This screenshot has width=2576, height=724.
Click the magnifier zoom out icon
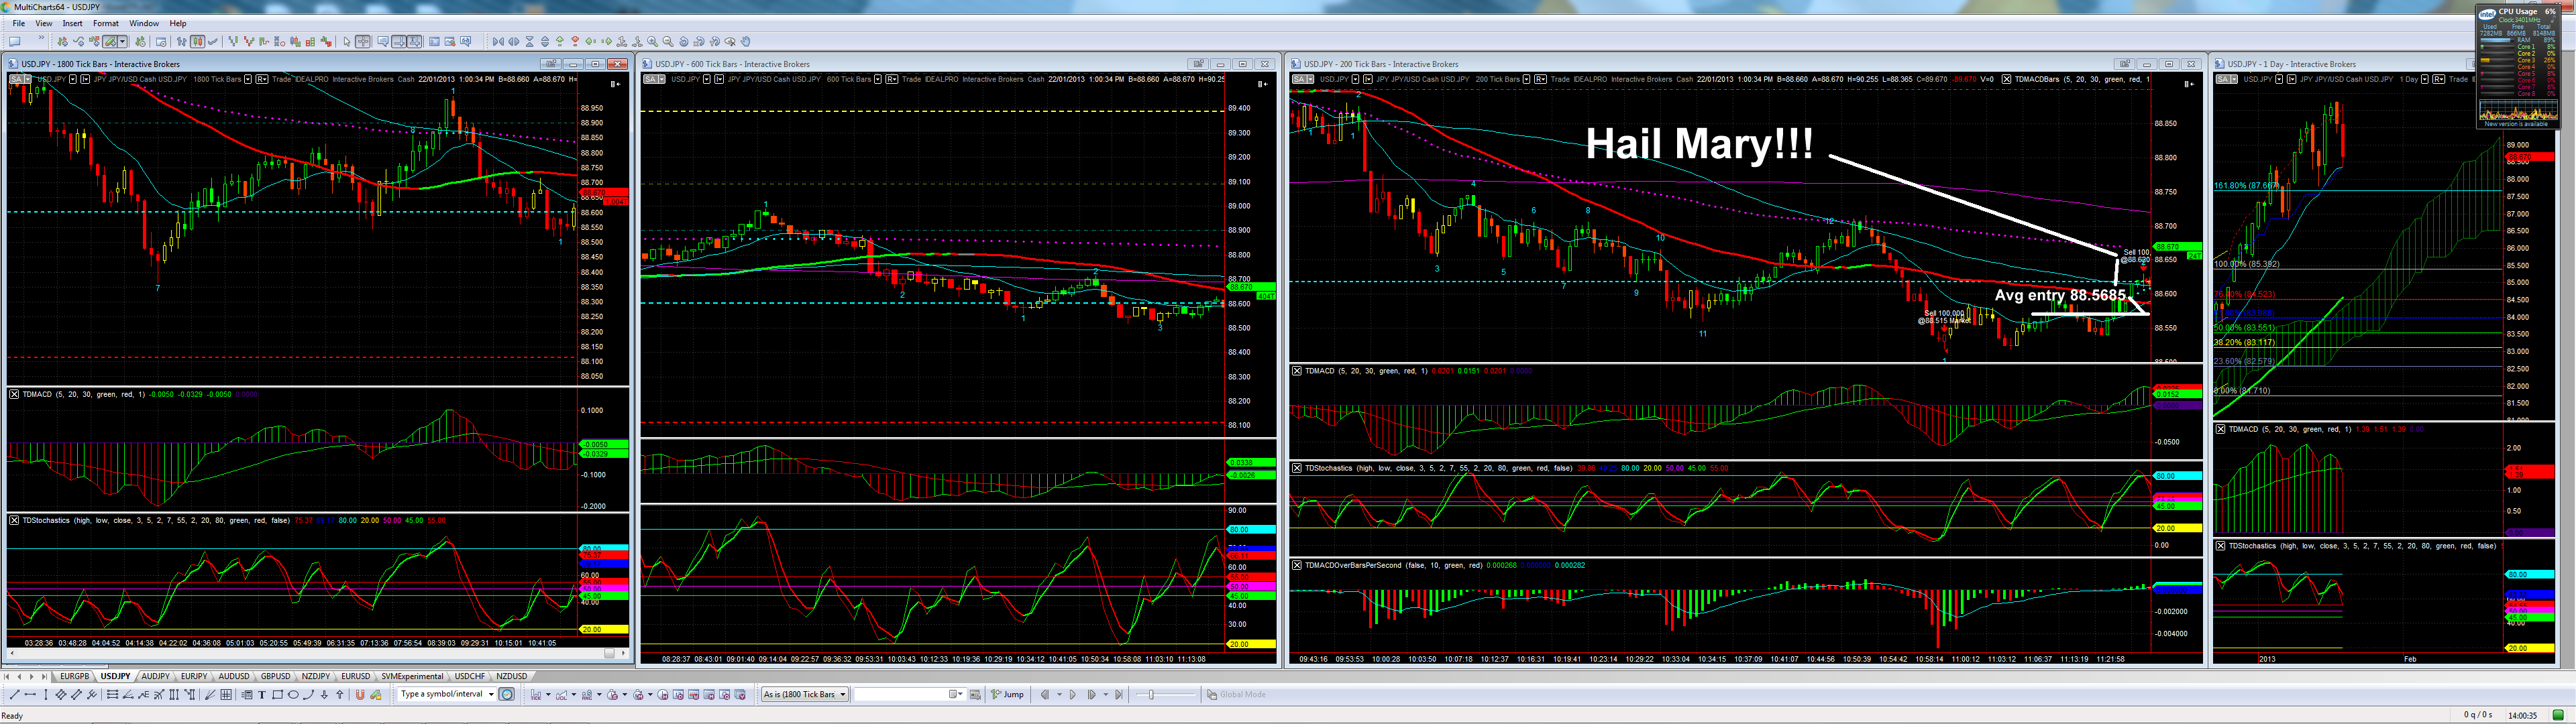pyautogui.click(x=668, y=41)
